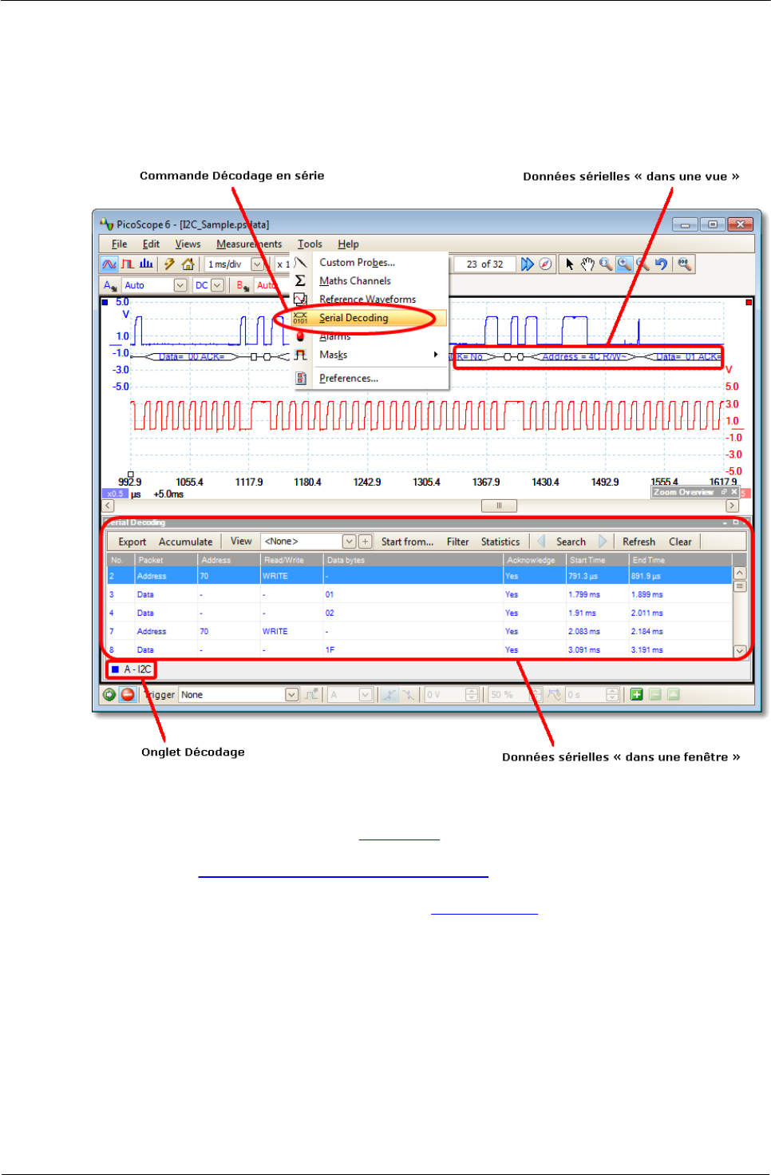Screen dimensions: 771x1175
Task: Open the Help menu
Action: coord(348,244)
